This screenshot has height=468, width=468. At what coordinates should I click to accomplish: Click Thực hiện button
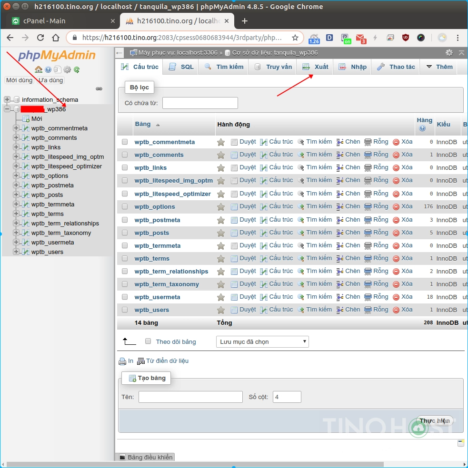tap(435, 420)
